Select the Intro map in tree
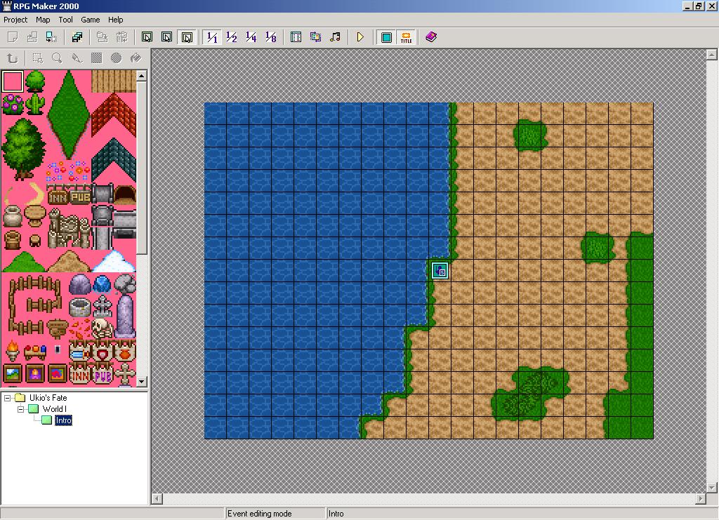The height and width of the screenshot is (520, 719). point(63,420)
